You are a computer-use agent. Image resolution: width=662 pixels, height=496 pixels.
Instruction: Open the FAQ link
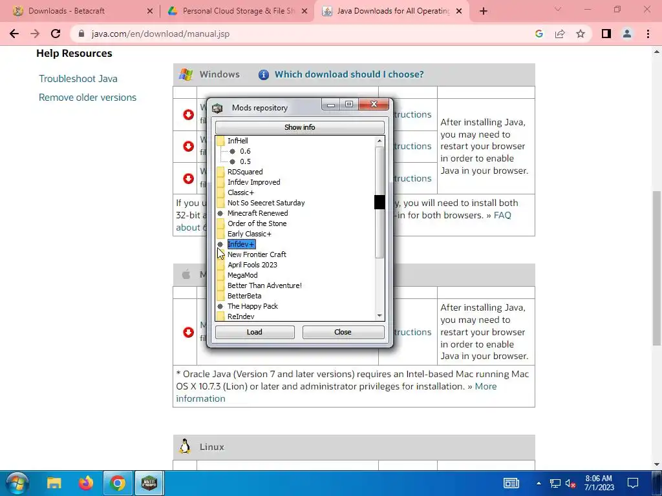[502, 215]
